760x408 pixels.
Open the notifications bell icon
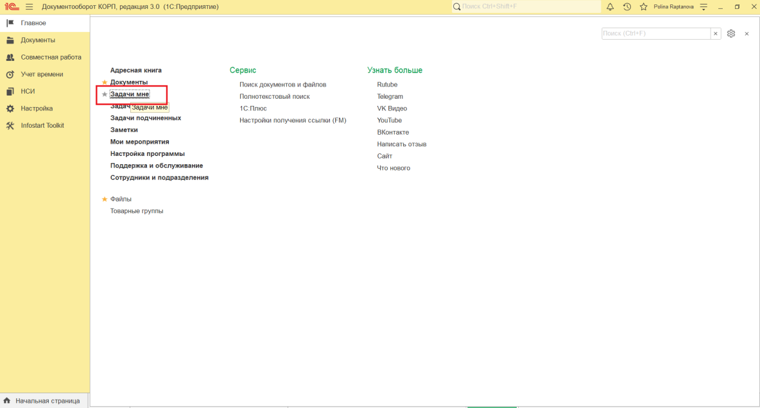610,6
